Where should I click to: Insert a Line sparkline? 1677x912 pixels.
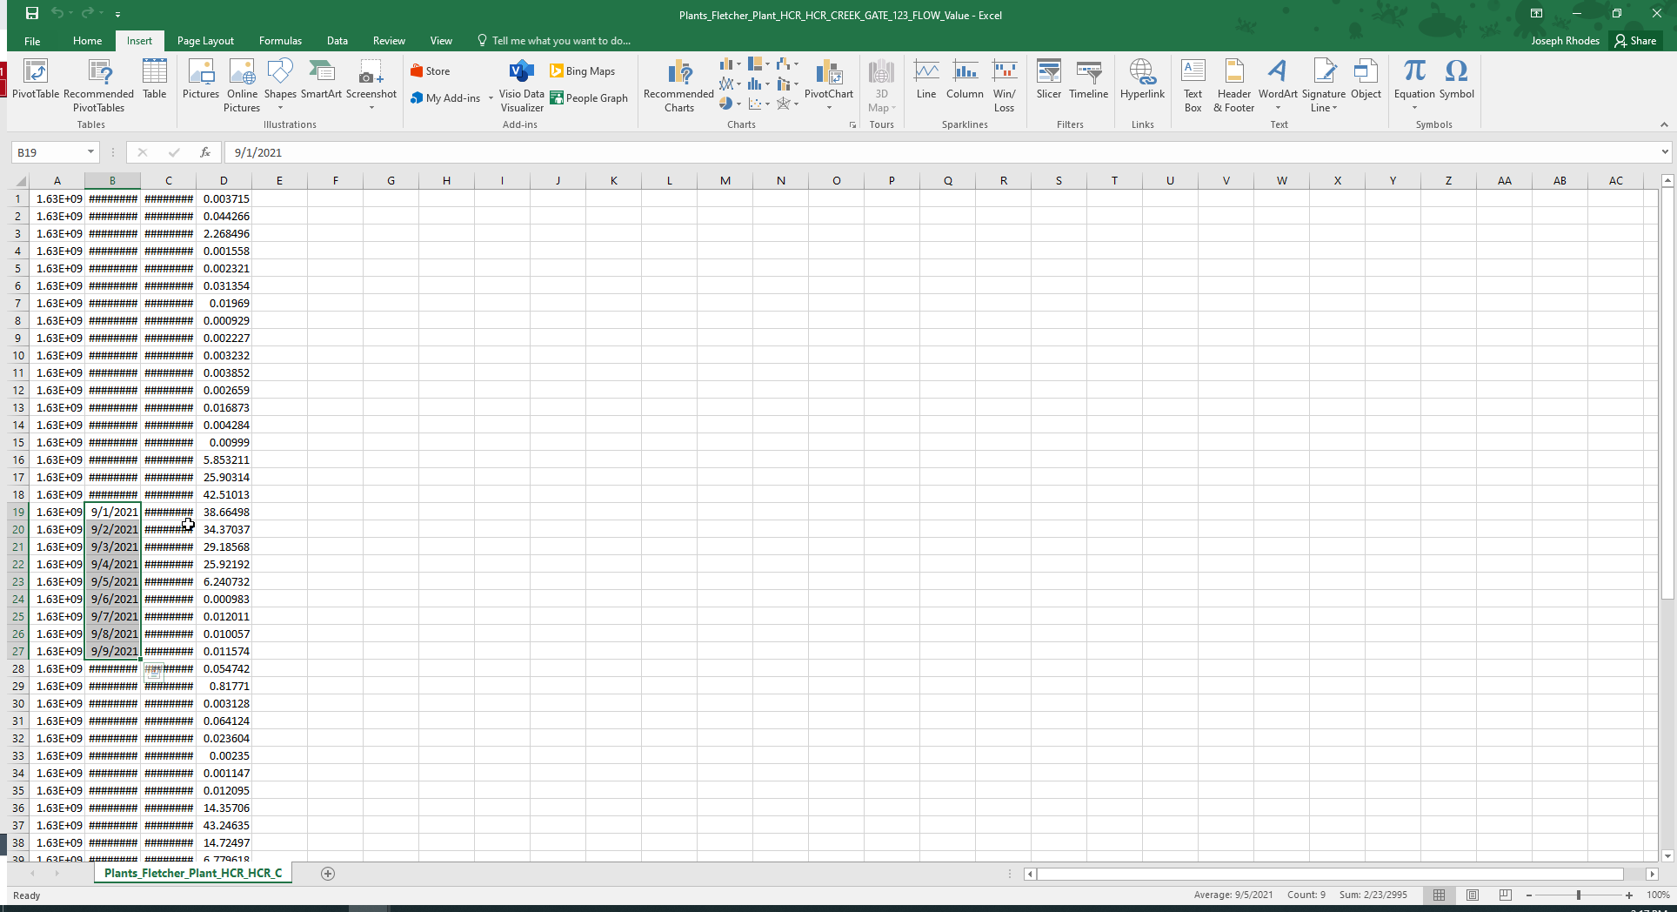pos(926,80)
